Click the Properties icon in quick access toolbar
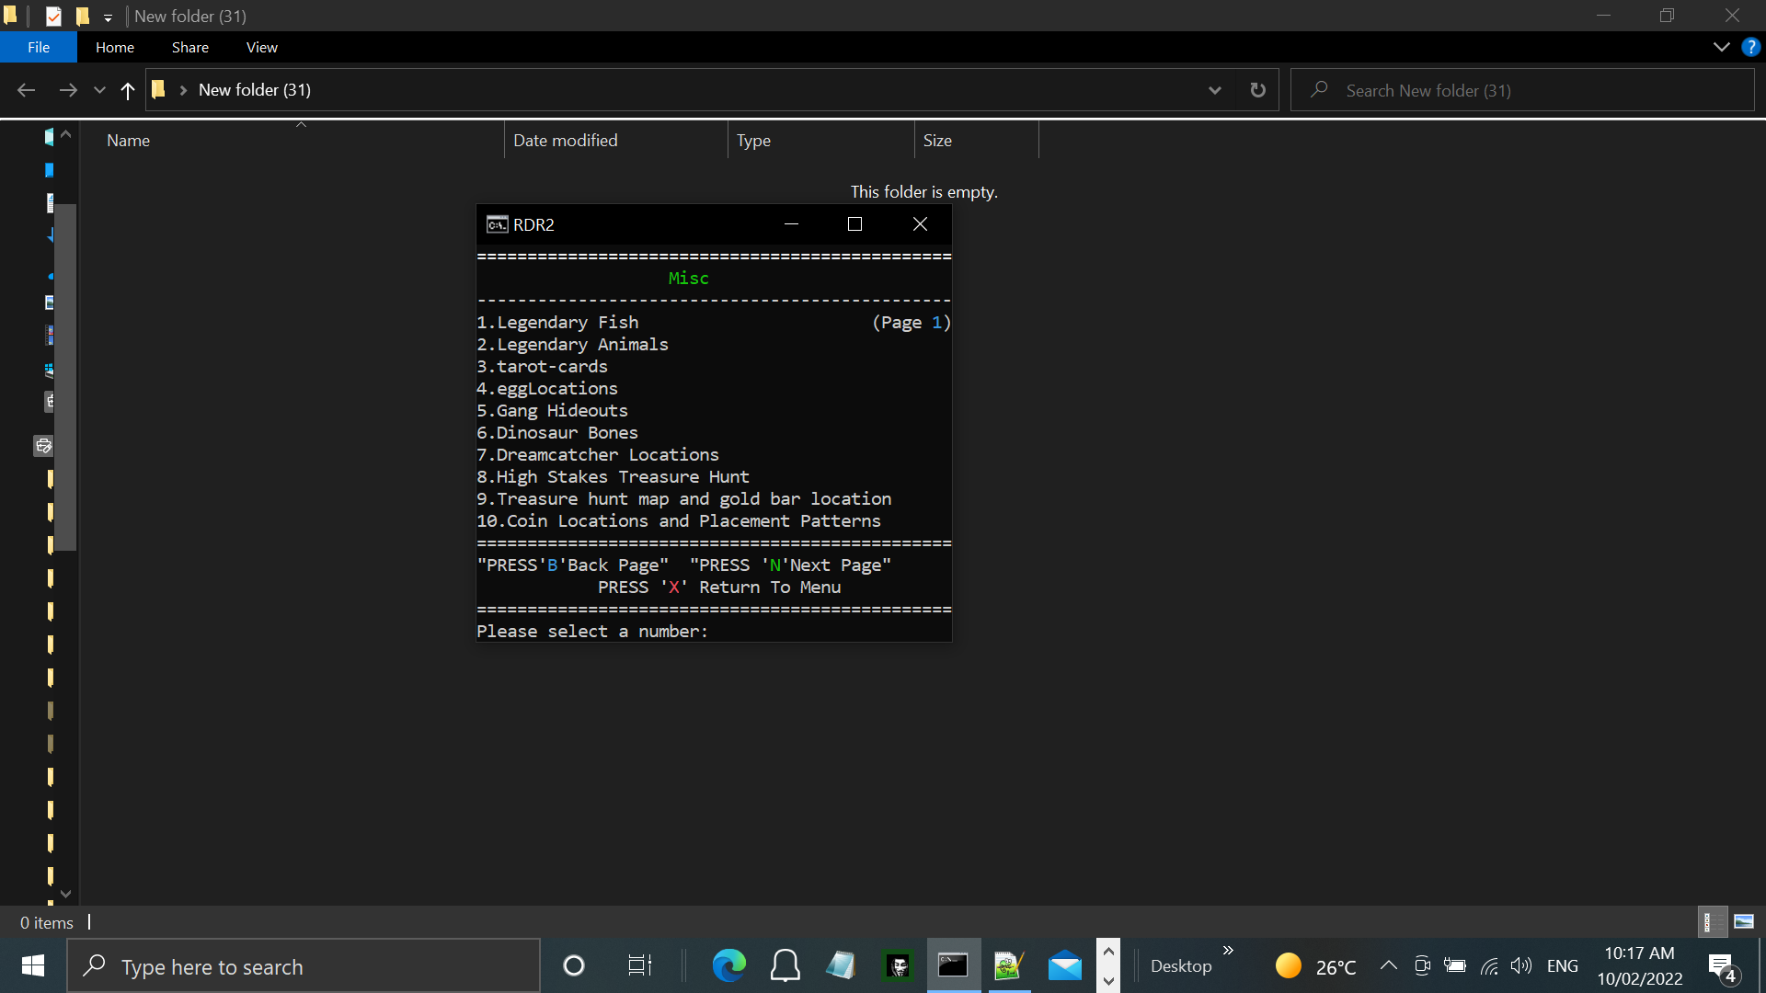This screenshot has width=1766, height=993. [x=53, y=16]
